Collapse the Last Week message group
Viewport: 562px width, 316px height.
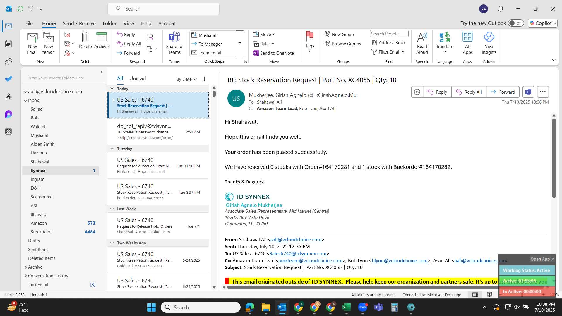click(112, 209)
